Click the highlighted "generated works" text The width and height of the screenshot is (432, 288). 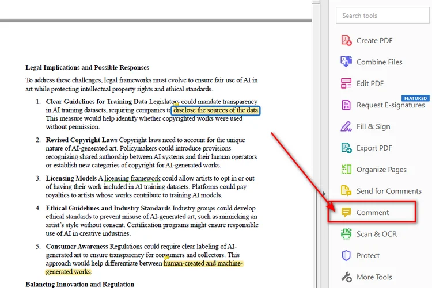(68, 272)
